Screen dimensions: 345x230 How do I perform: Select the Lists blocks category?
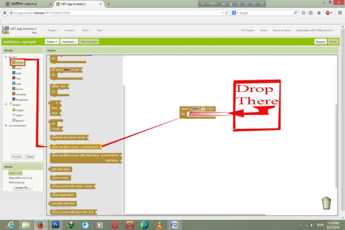[x=17, y=83]
